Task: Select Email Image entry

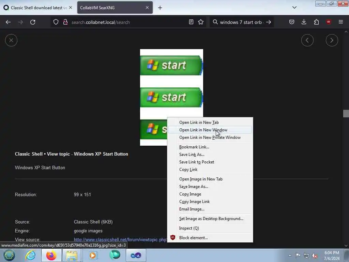Action: (210, 209)
